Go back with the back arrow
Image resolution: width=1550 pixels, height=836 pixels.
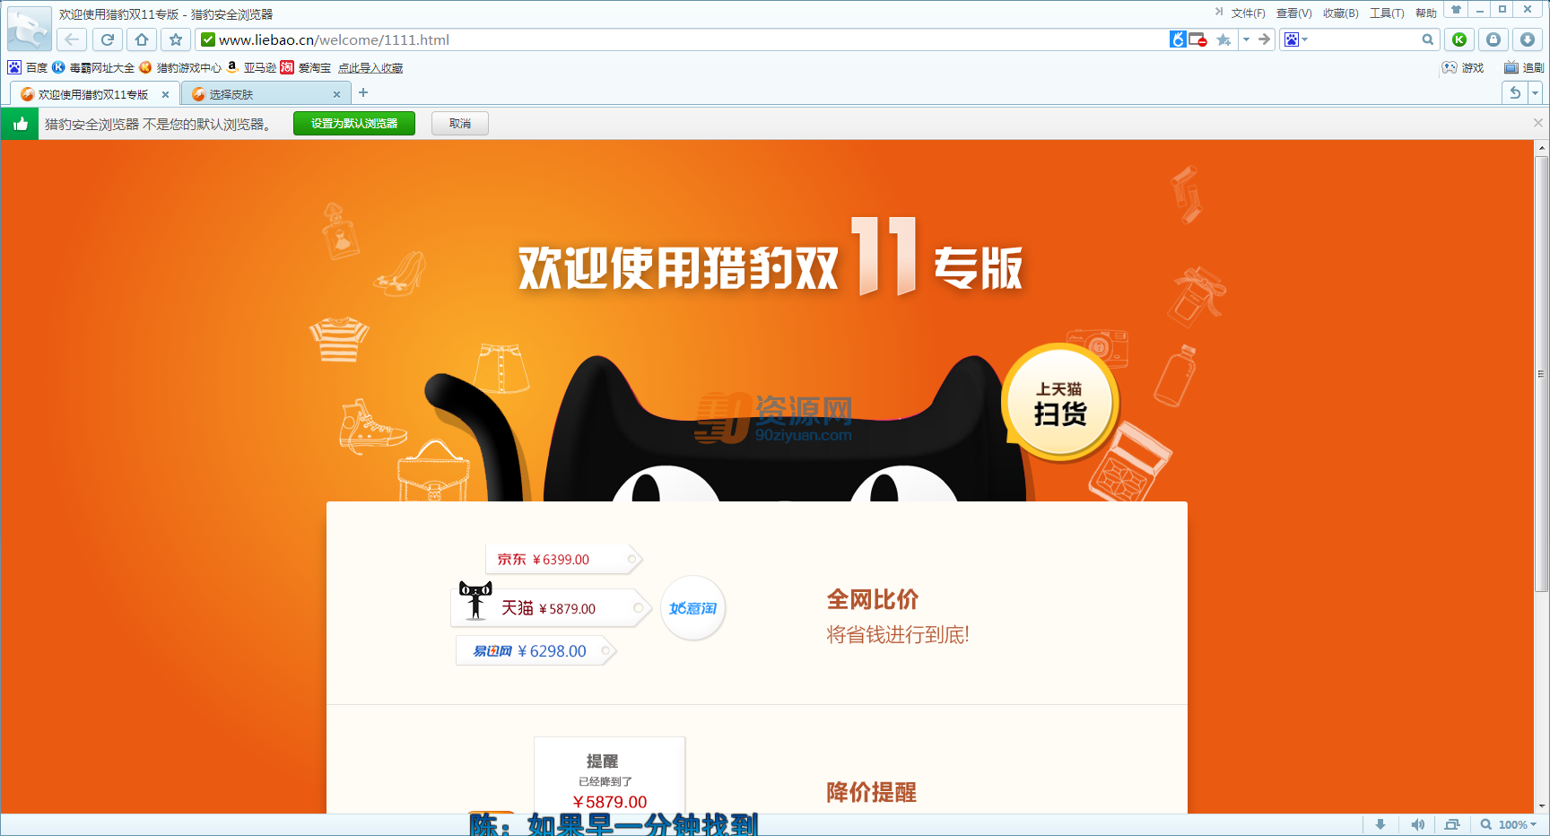pyautogui.click(x=72, y=39)
